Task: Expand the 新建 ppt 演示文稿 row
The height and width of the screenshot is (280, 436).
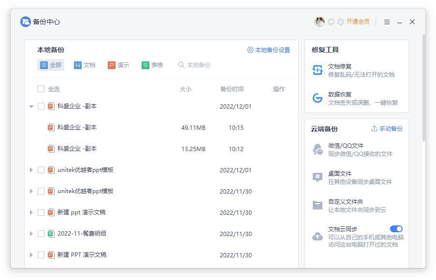Action: 31,212
